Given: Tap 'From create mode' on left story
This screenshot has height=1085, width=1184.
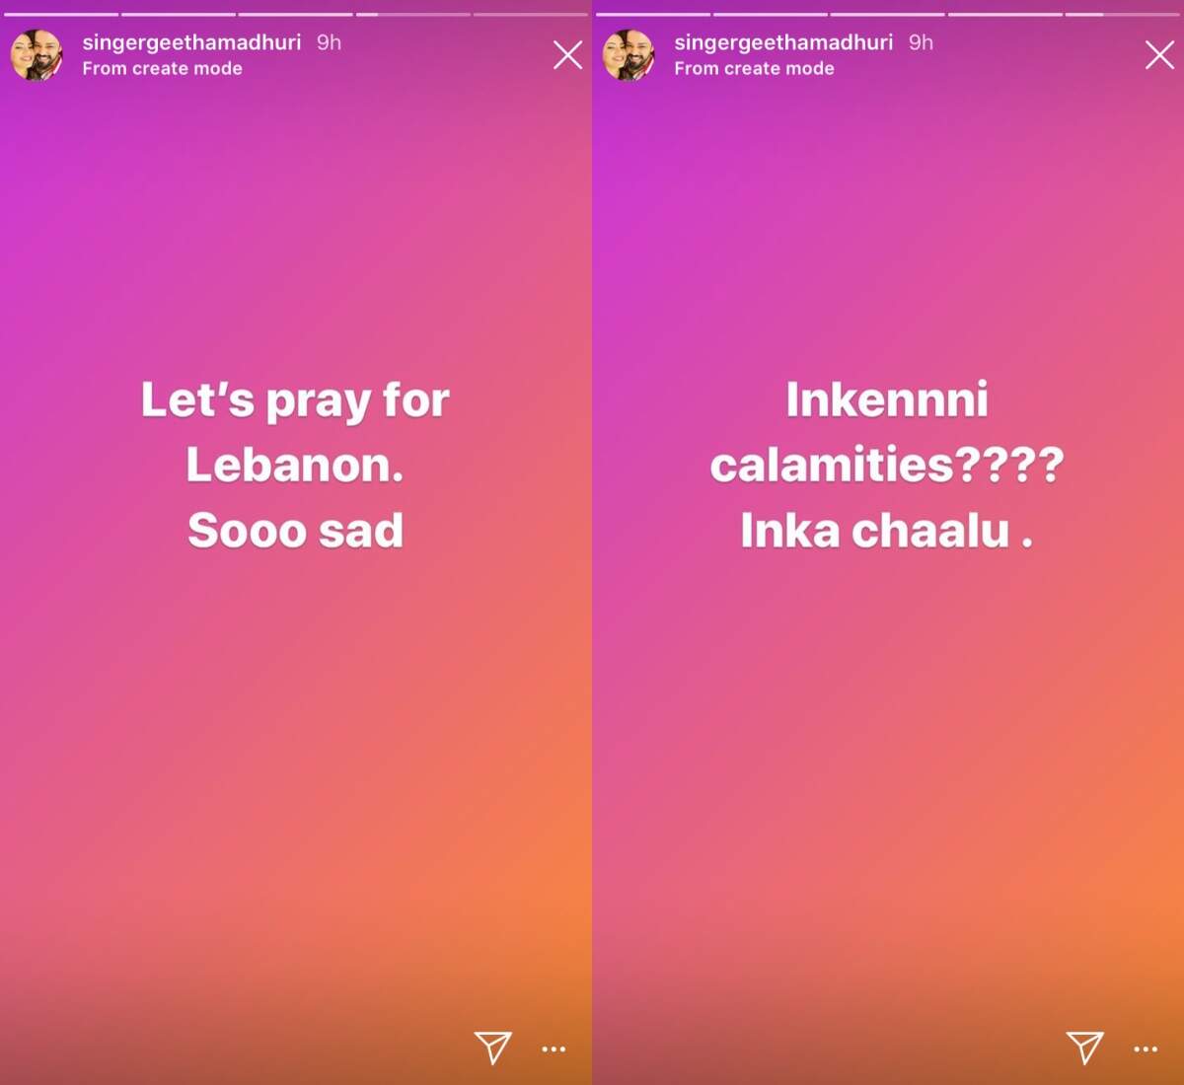Looking at the screenshot, I should (x=162, y=69).
